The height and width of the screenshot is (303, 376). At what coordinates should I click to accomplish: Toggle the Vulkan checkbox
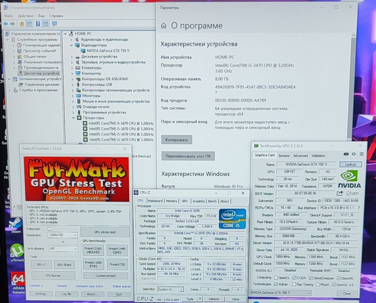coord(276,284)
